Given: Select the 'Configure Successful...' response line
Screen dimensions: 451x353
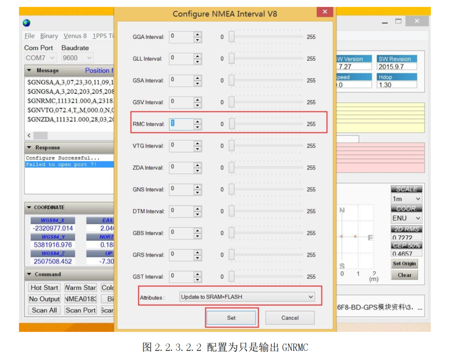Looking at the screenshot, I should 69,158.
